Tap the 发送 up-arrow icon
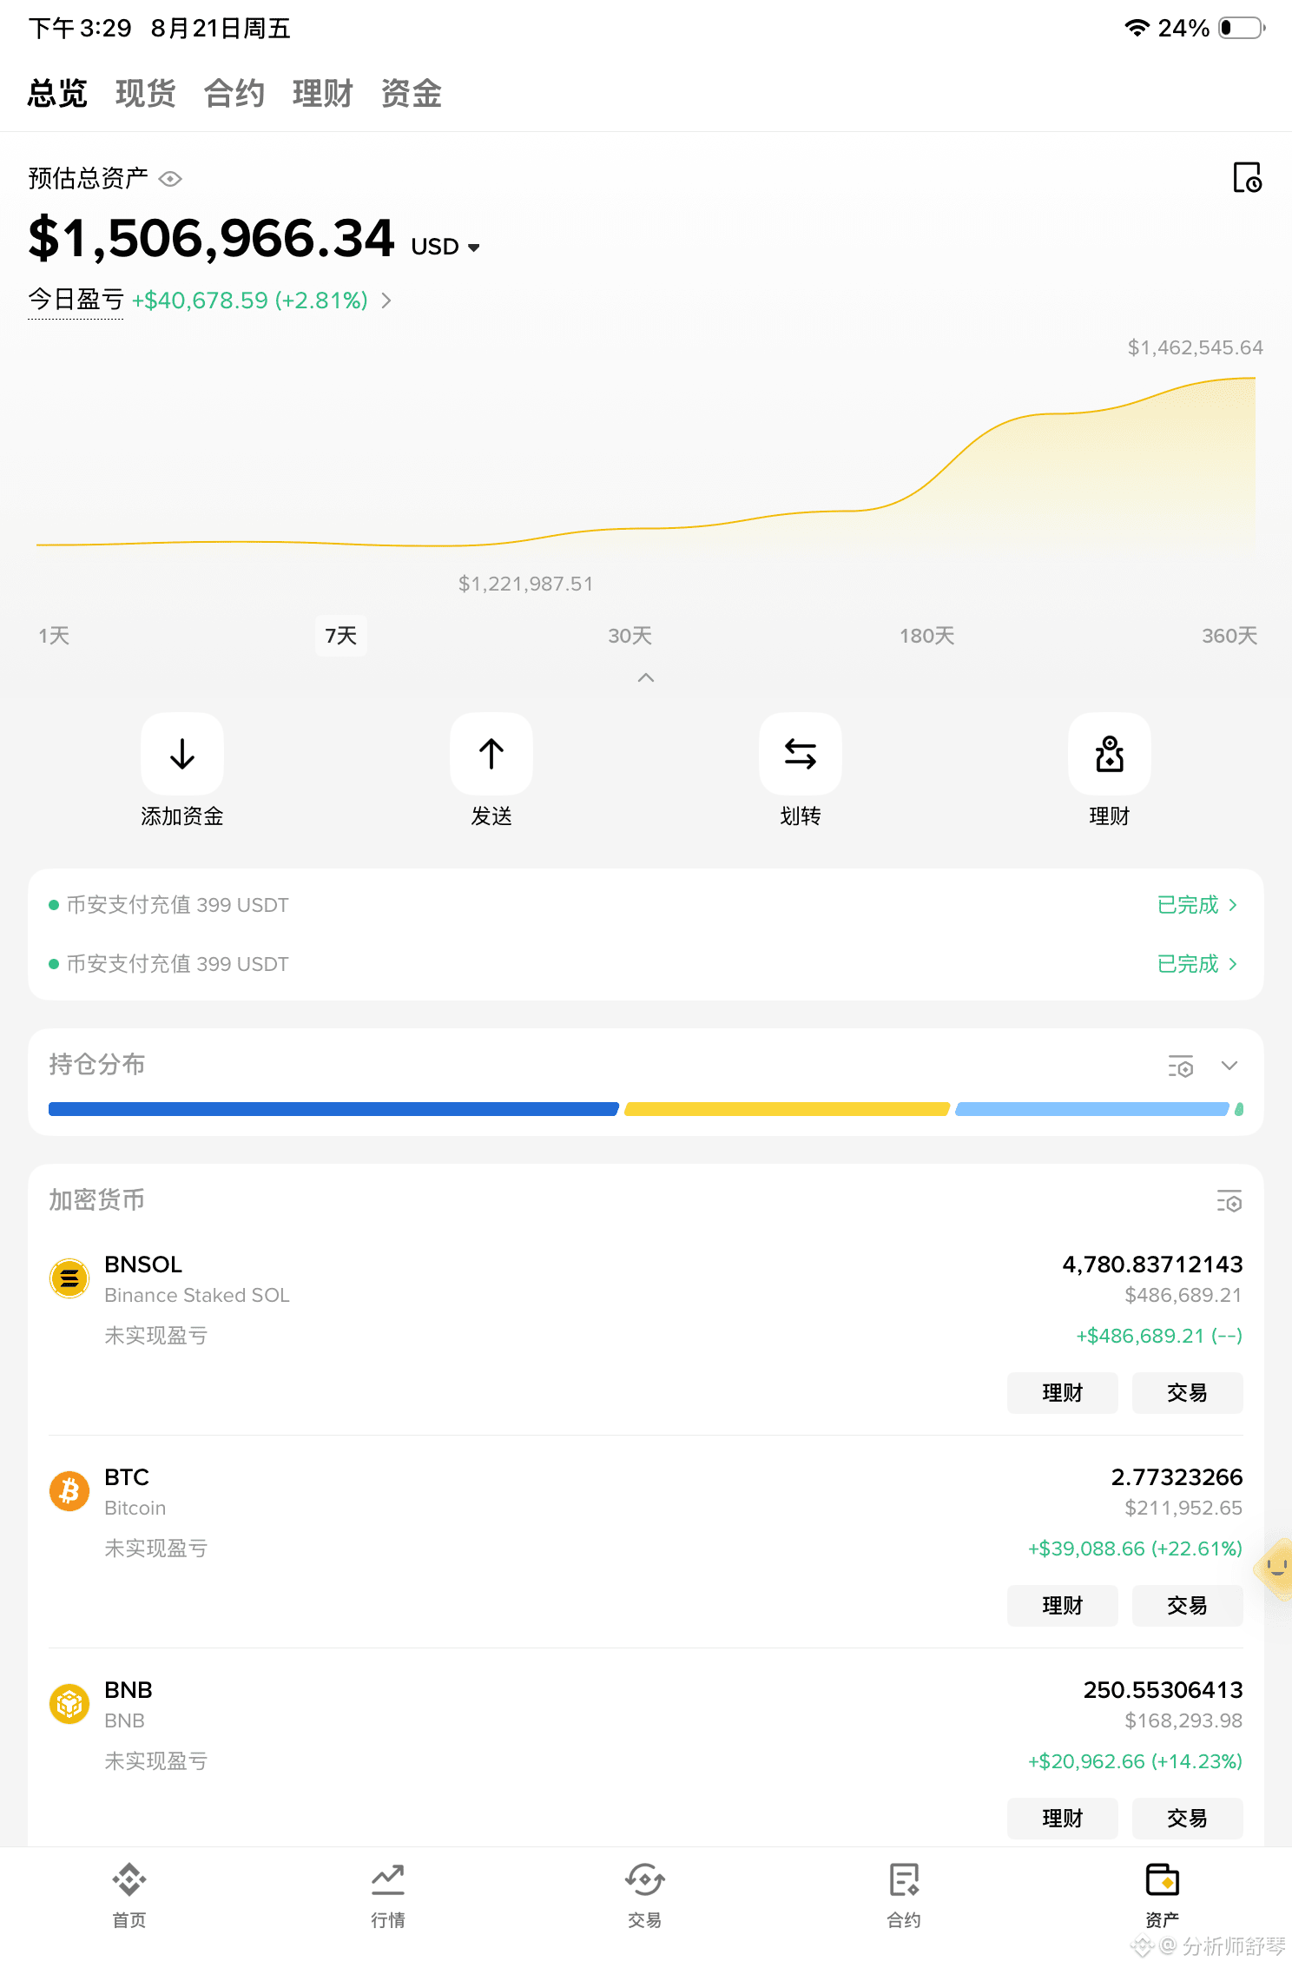This screenshot has width=1292, height=1968. (491, 754)
